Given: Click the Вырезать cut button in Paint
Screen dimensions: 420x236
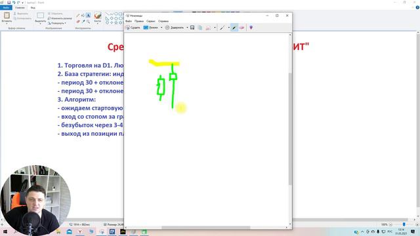Looking at the screenshot, I should point(21,13).
